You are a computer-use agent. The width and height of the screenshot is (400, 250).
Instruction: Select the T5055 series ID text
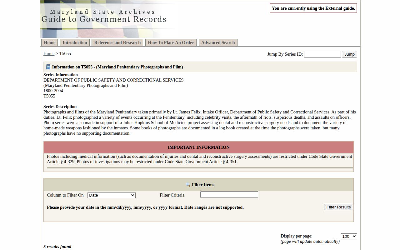(49, 96)
